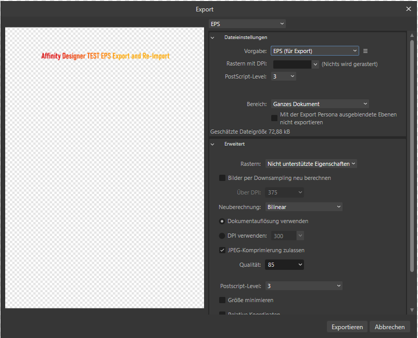Click the Abbrechen button
The width and height of the screenshot is (418, 338).
click(389, 327)
